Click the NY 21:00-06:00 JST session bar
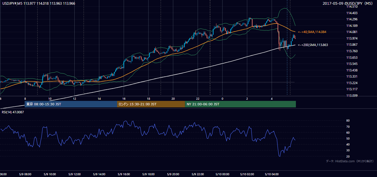The image size is (377, 177). 240,104
